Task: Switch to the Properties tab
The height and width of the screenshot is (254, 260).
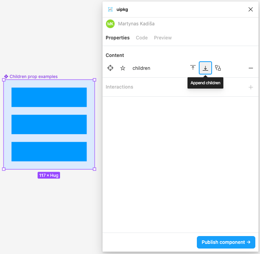Action: [x=117, y=38]
